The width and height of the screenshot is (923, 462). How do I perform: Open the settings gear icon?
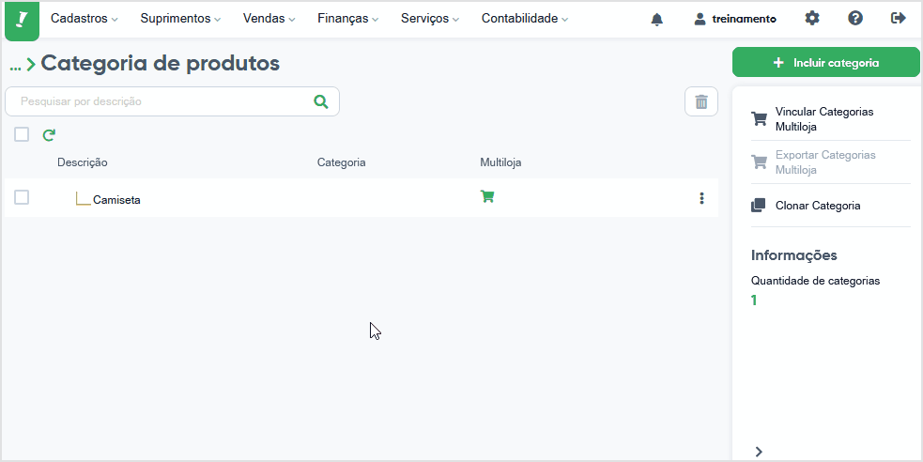pyautogui.click(x=812, y=19)
